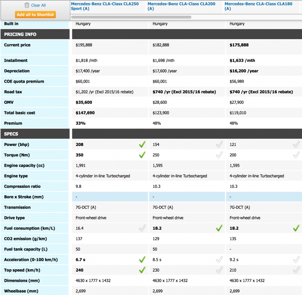The image size is (302, 295).
Task: Click green checkmark for Power 208
Action: [142, 144]
